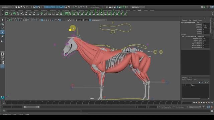Screen dimensions: 214x120
Task: Create new layer icon in layer editor
Action: tap(205, 82)
